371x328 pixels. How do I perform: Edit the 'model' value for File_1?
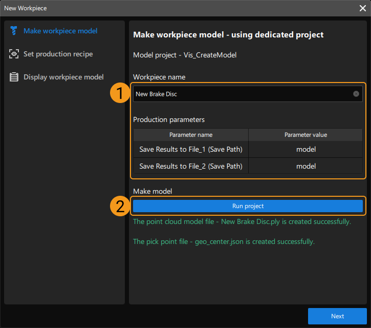[305, 150]
